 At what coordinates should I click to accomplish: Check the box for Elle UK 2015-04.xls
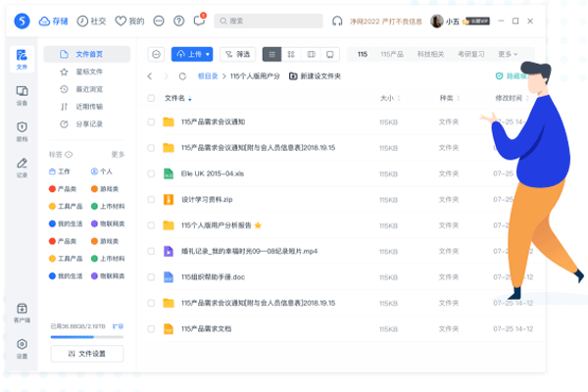pyautogui.click(x=152, y=173)
